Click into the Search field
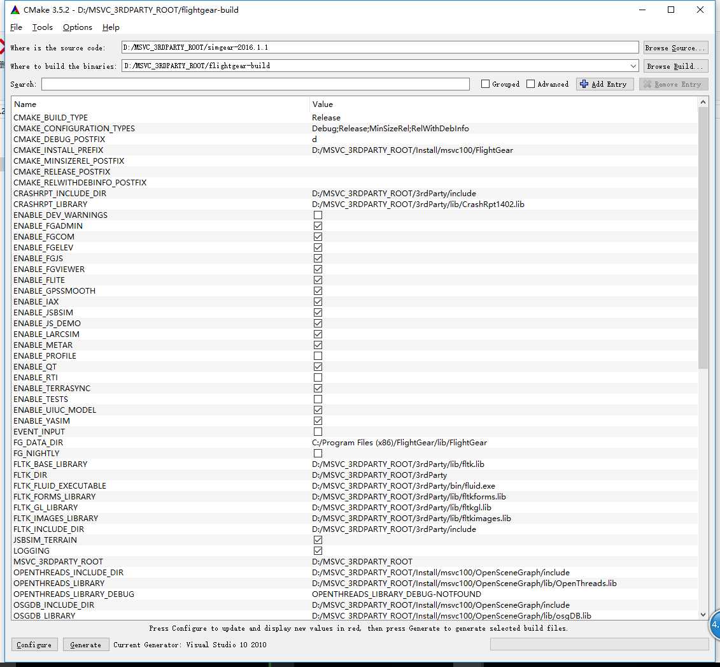The height and width of the screenshot is (667, 720). tap(255, 84)
